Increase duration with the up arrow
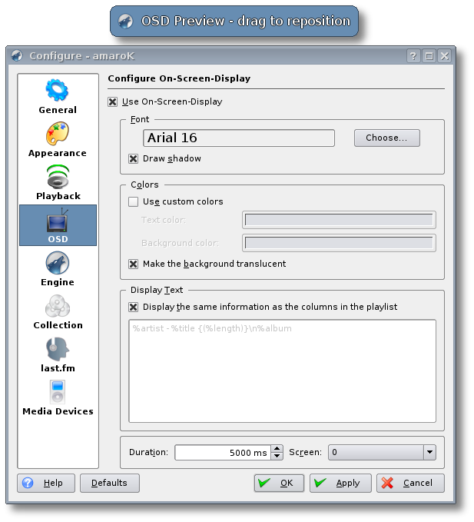Screen dimensions: 474x522 [x=277, y=449]
